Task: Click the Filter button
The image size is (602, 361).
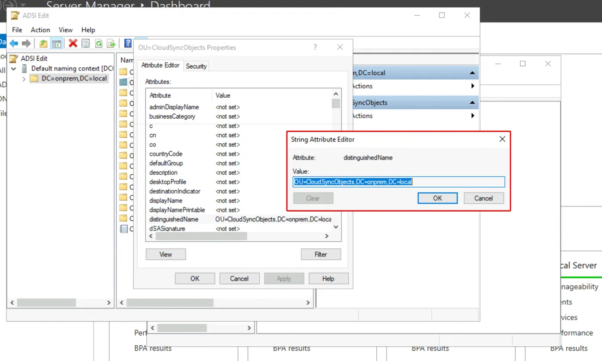Action: [x=321, y=254]
